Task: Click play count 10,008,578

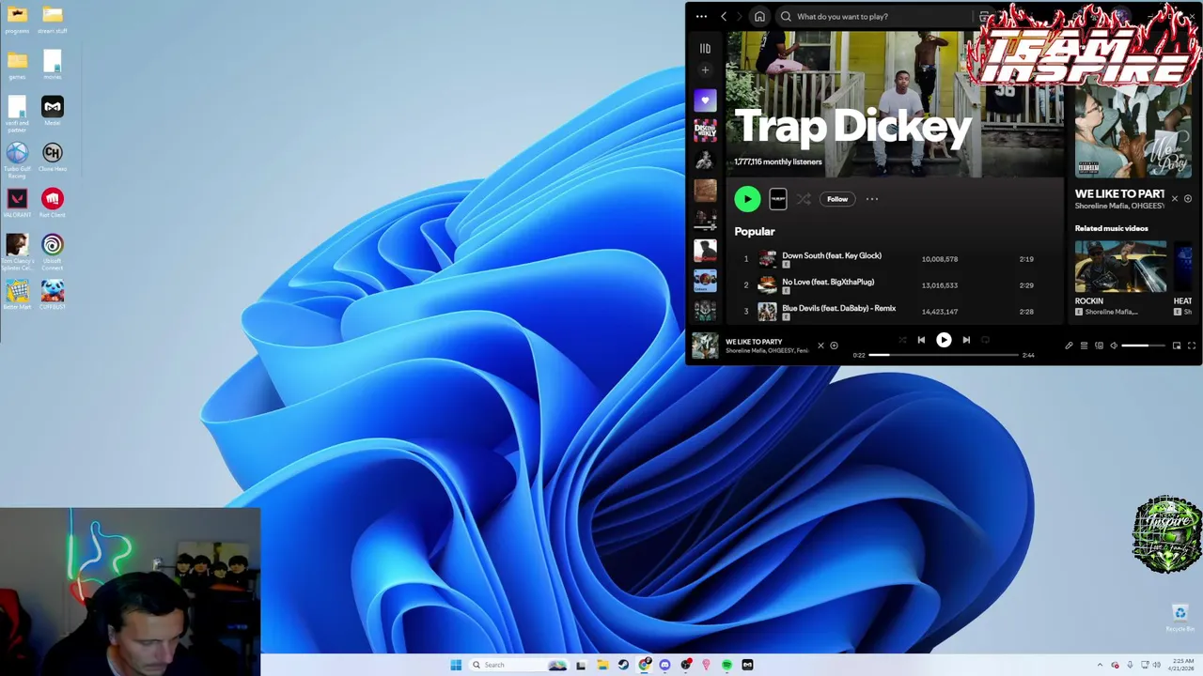Action: click(x=940, y=259)
